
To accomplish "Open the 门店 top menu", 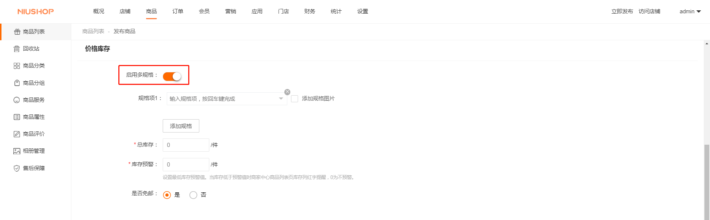I will pyautogui.click(x=283, y=11).
